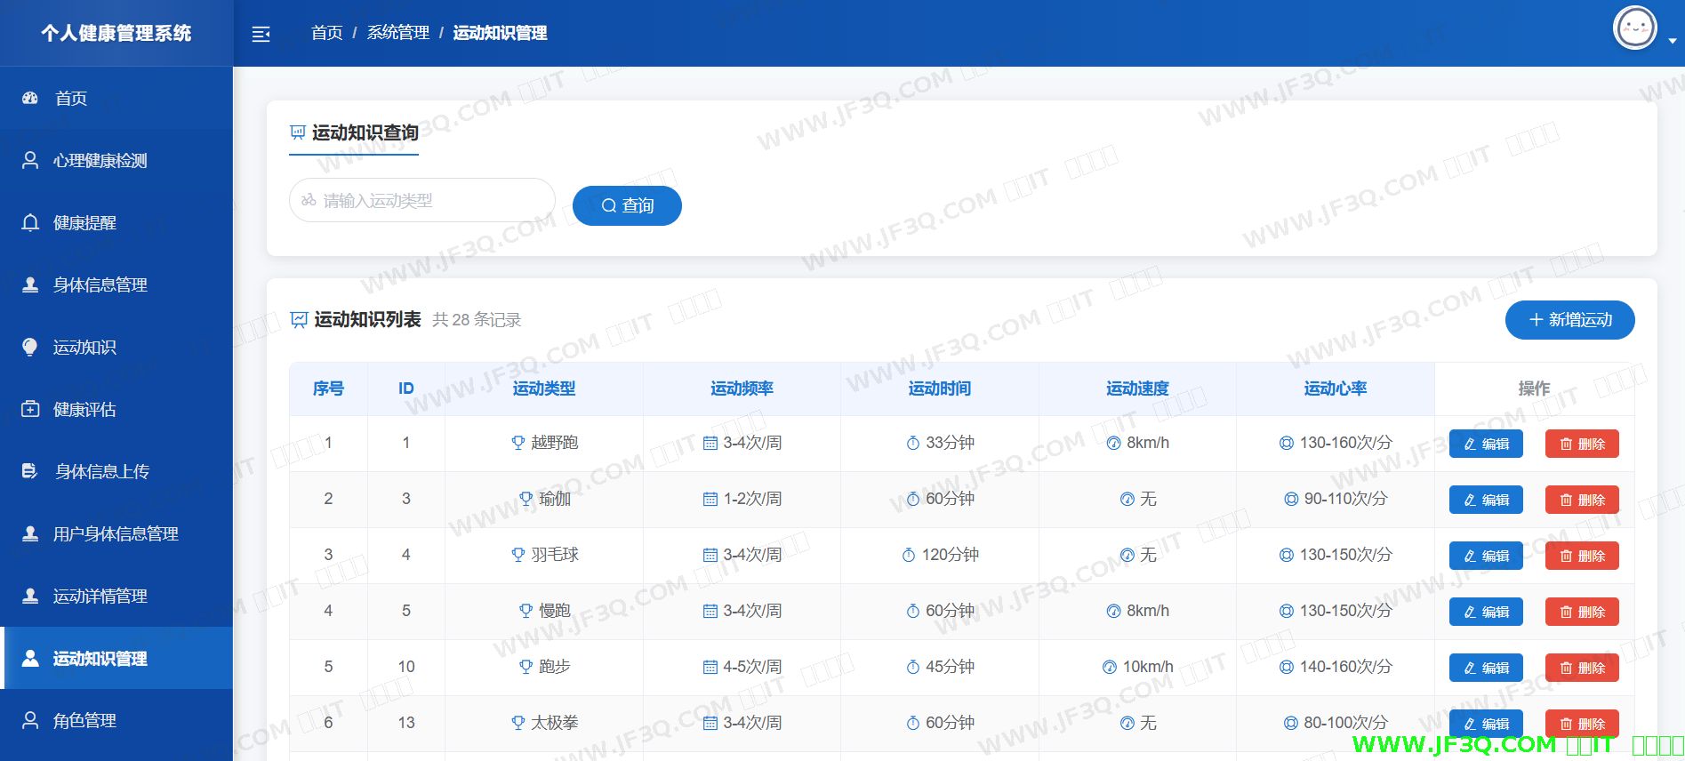The height and width of the screenshot is (761, 1685).
Task: Click the trophy icon next to 越野跑
Action: (x=518, y=443)
